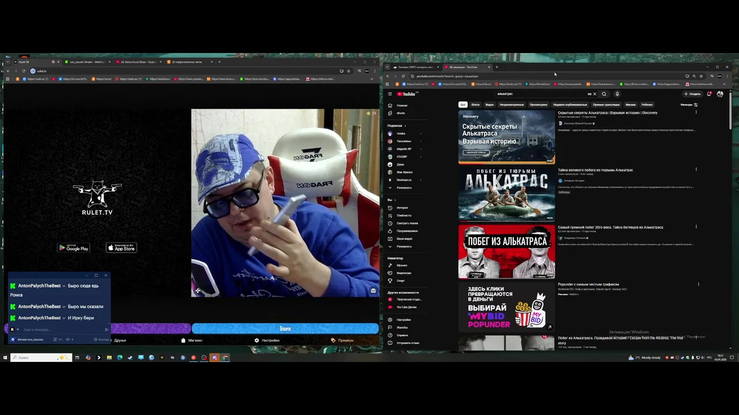The width and height of the screenshot is (739, 415).
Task: Open three-dot menu for Скрытые секреты Алькатраса video
Action: point(696,112)
